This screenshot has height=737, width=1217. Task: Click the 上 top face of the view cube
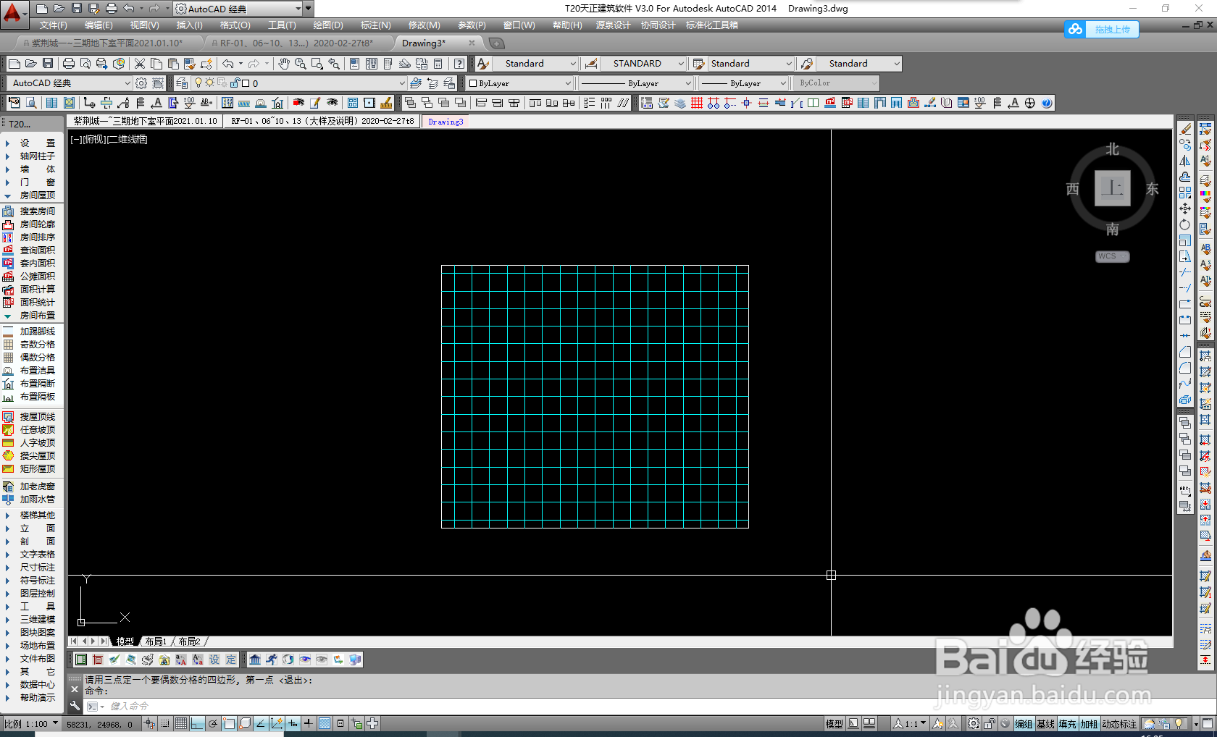coord(1112,188)
